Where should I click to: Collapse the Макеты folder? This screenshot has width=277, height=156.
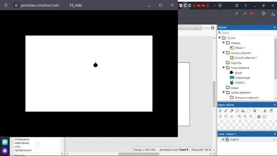point(223,42)
